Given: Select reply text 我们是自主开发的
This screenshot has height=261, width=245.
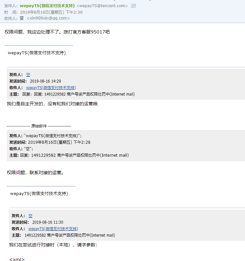Looking at the screenshot, I should [52, 104].
